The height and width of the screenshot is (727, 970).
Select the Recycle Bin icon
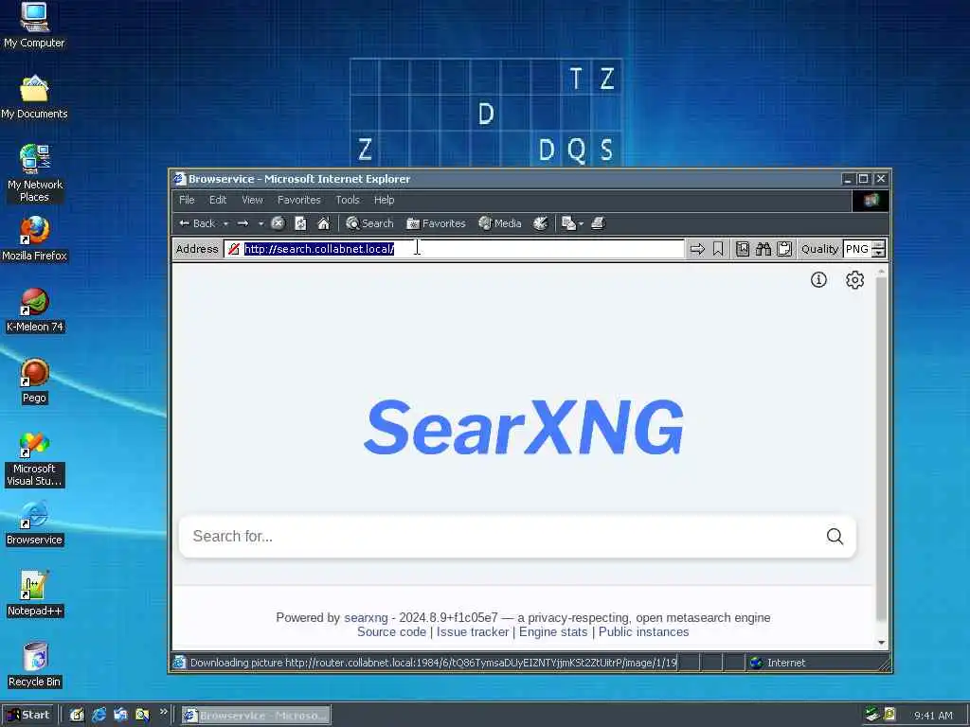[x=34, y=665]
